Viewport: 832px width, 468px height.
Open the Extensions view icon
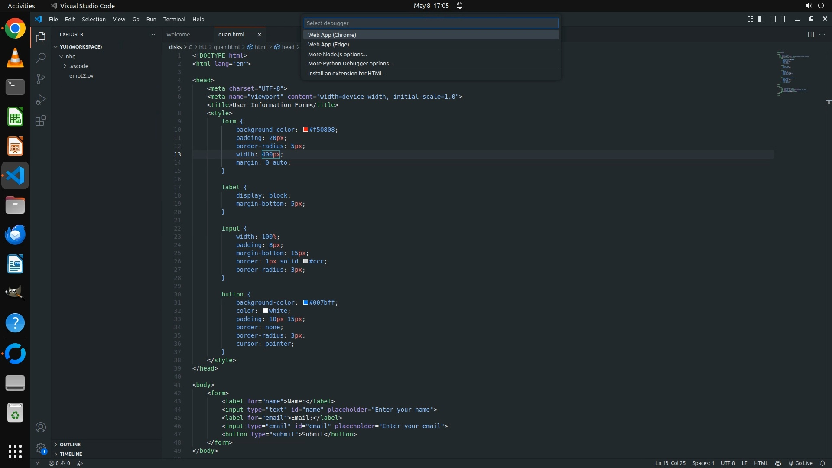pyautogui.click(x=41, y=121)
